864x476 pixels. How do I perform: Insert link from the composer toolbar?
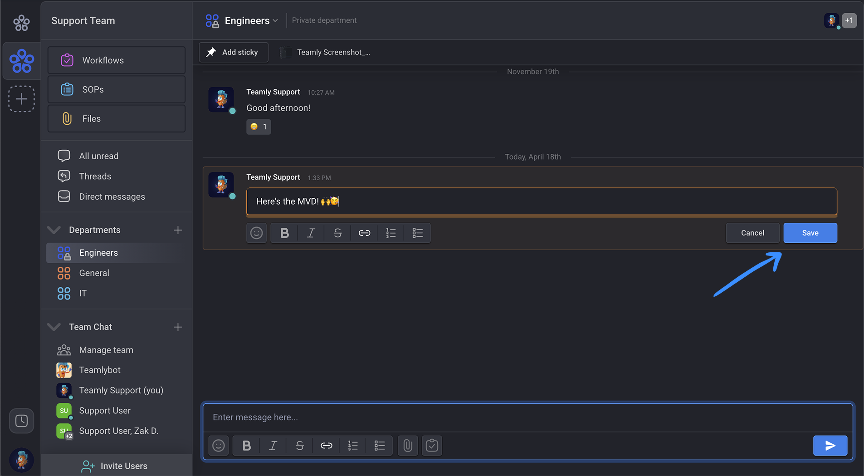(x=326, y=446)
